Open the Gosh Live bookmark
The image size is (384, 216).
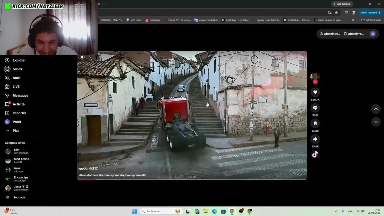coord(235,20)
